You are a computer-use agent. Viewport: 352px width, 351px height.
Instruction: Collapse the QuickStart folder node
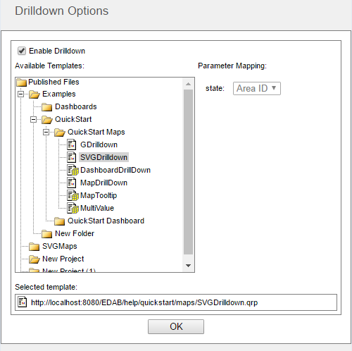pyautogui.click(x=33, y=120)
